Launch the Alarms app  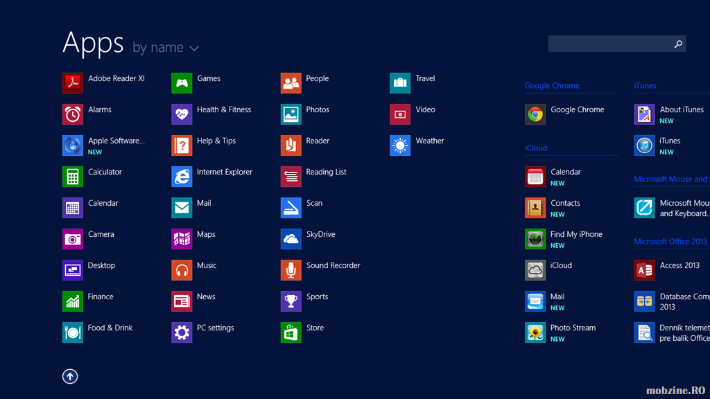pyautogui.click(x=87, y=114)
